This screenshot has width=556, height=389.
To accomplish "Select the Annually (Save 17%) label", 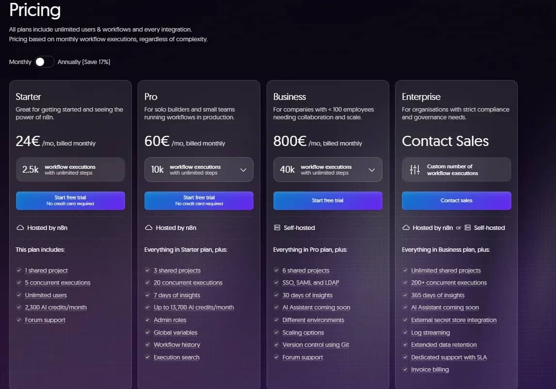I will pyautogui.click(x=84, y=62).
